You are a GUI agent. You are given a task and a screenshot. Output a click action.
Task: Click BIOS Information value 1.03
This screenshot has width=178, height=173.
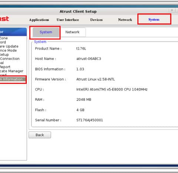coord(80,69)
